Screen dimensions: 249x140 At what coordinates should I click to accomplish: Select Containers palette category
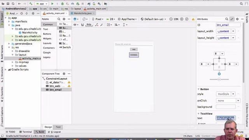pos(49,48)
